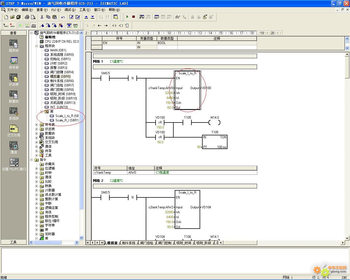Insert a coil instruction
The image size is (350, 280).
(121, 25)
